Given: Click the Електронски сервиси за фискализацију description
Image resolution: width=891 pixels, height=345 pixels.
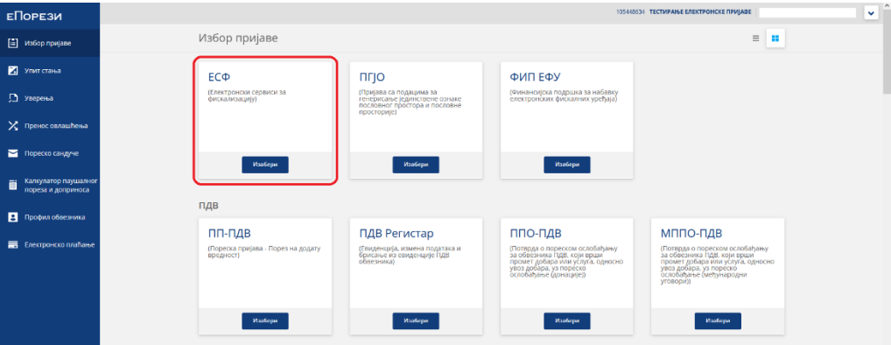Looking at the screenshot, I should [x=247, y=95].
